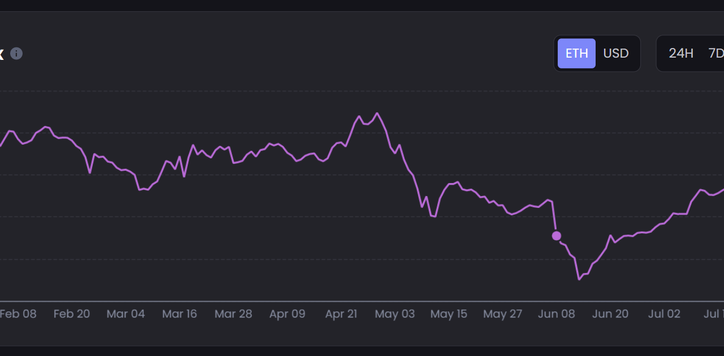Select the May 27 date label
Image resolution: width=724 pixels, height=356 pixels.
(502, 314)
